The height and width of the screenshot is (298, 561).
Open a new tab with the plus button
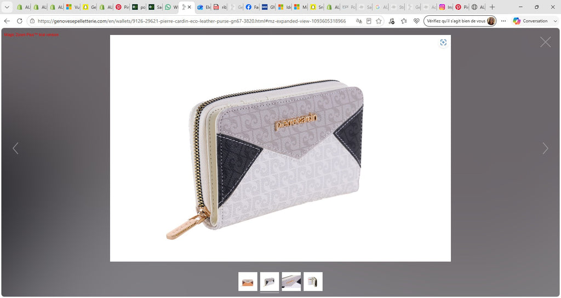493,7
